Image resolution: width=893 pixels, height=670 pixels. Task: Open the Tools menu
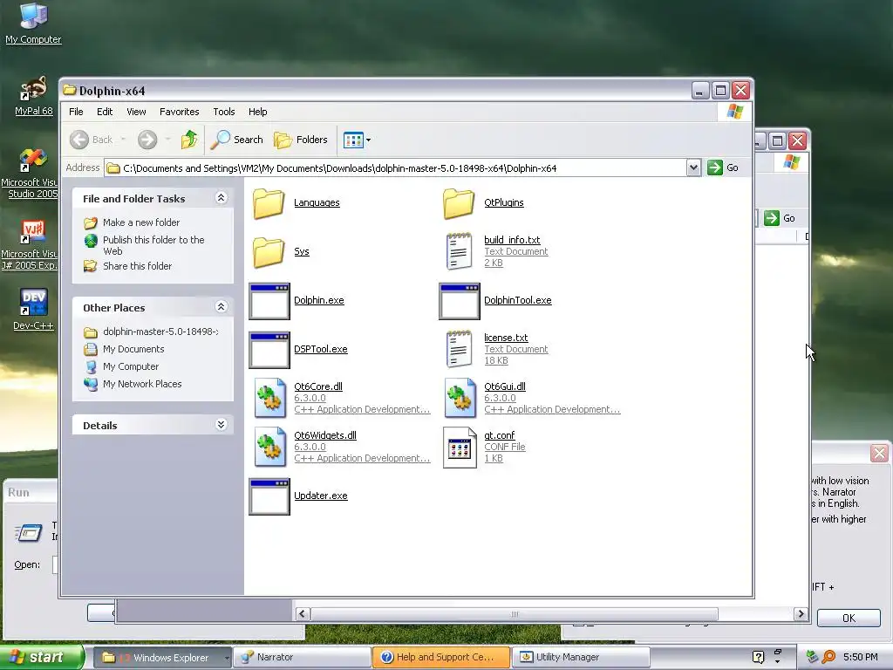click(224, 112)
